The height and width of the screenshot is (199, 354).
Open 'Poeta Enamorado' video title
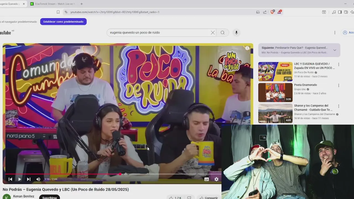pyautogui.click(x=305, y=85)
